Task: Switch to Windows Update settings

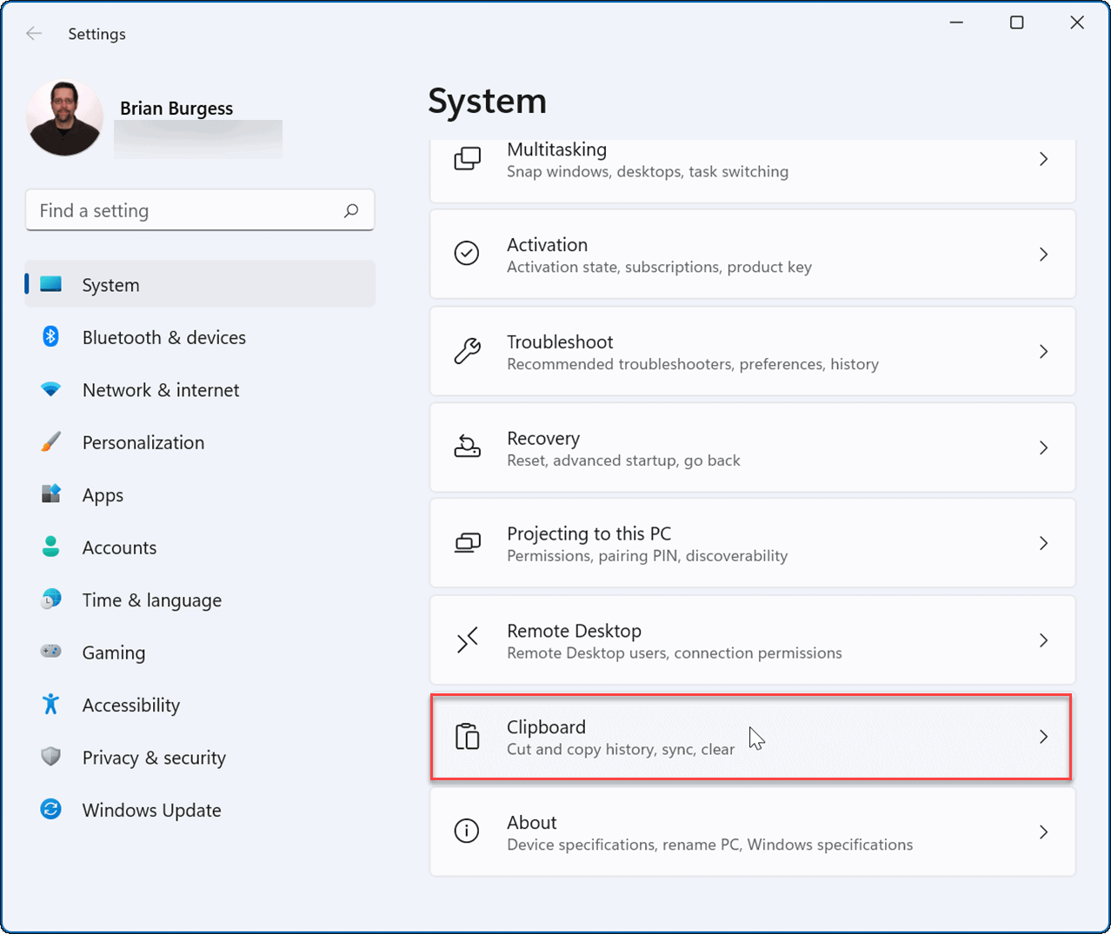Action: 151,809
